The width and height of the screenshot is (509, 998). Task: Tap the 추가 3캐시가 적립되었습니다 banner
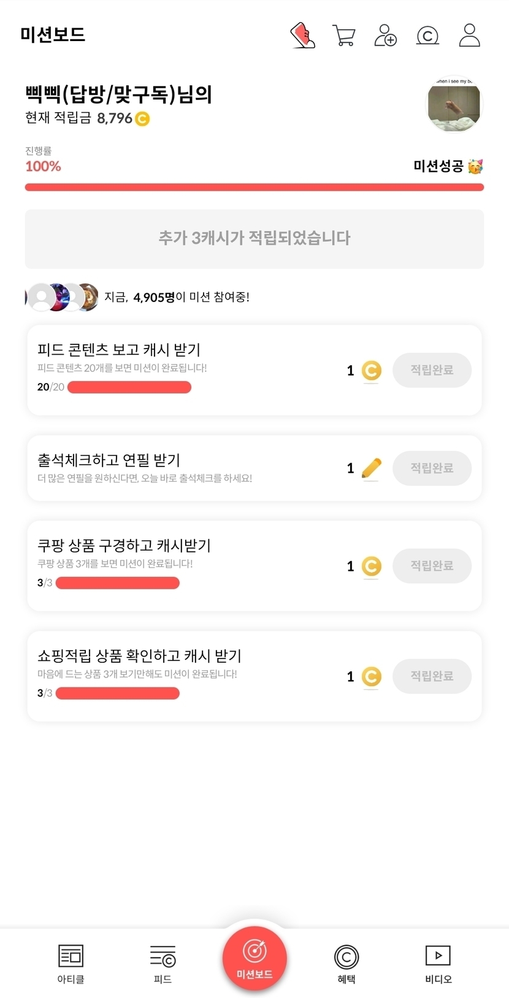254,238
